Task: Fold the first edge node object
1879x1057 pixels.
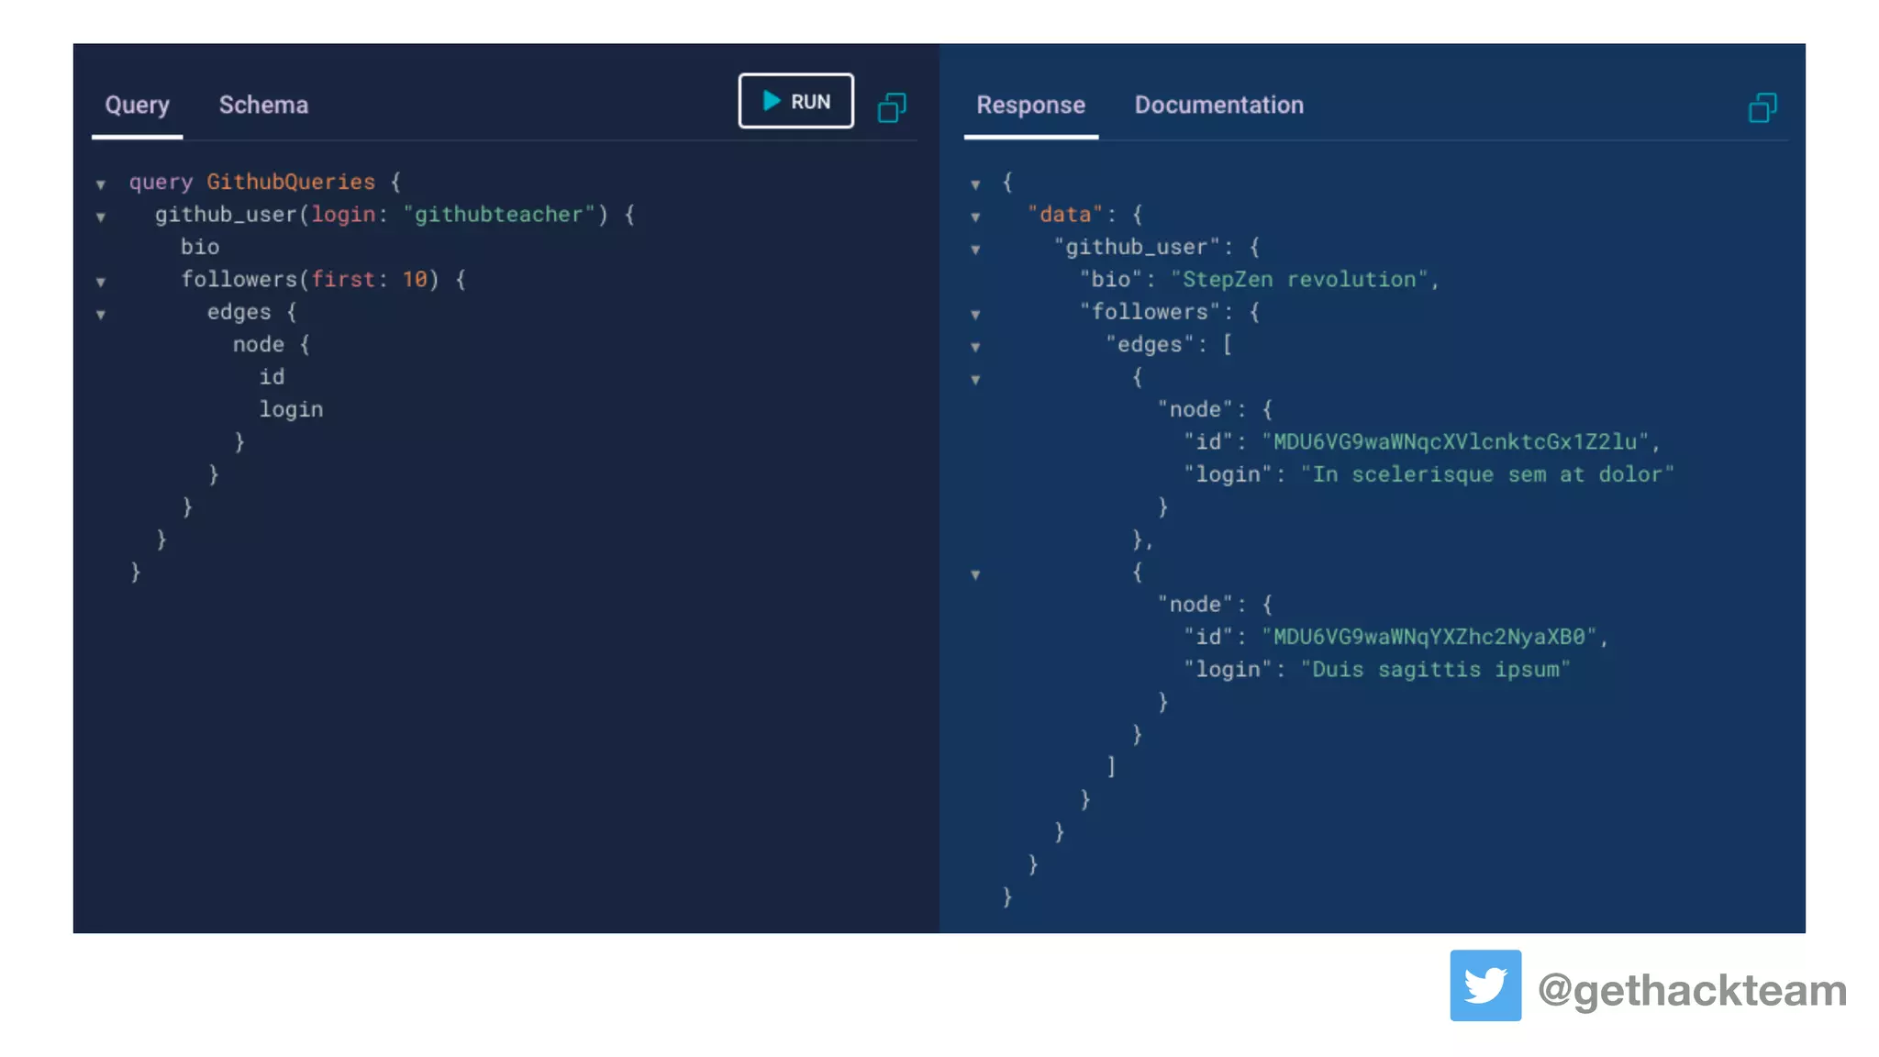Action: (975, 380)
